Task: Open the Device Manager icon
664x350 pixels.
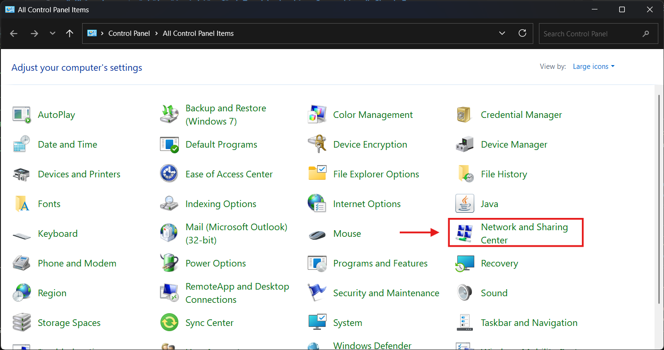Action: point(464,144)
